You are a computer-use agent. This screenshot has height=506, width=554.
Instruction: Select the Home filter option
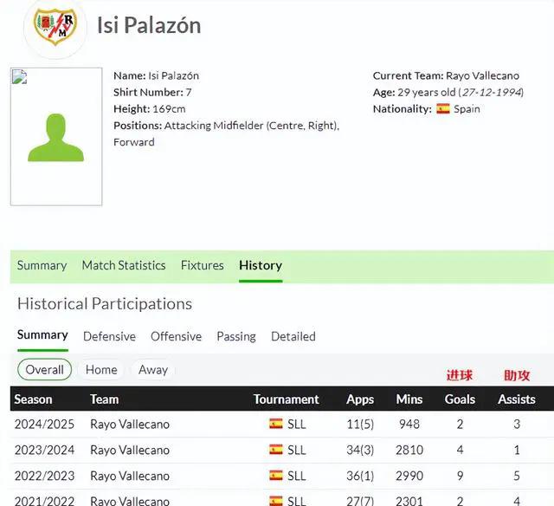[x=101, y=370]
